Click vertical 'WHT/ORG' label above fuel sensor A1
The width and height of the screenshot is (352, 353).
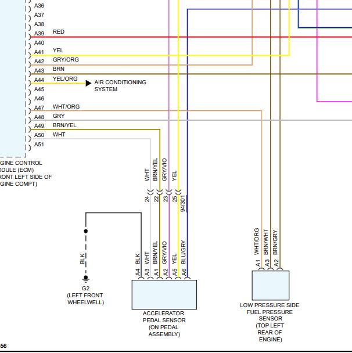pos(257,242)
